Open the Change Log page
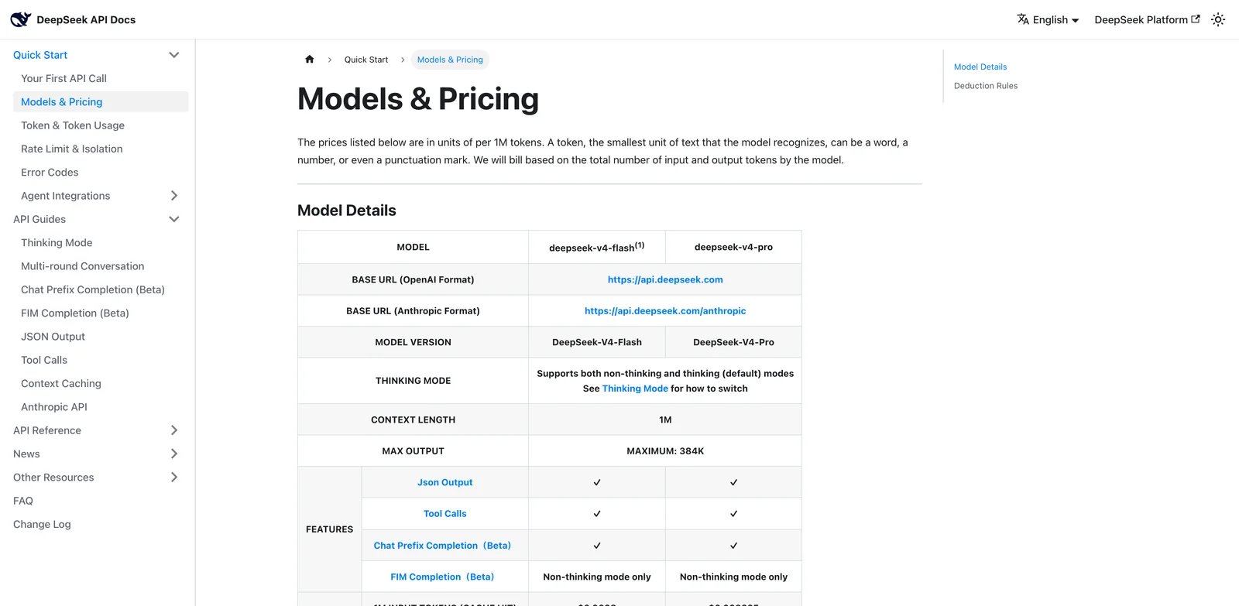The height and width of the screenshot is (606, 1239). [x=42, y=524]
